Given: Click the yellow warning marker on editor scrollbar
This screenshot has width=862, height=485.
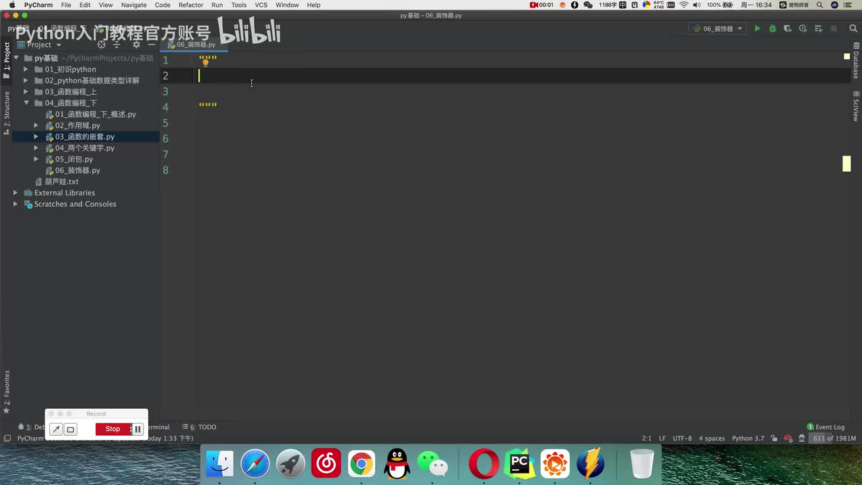Looking at the screenshot, I should [x=847, y=164].
